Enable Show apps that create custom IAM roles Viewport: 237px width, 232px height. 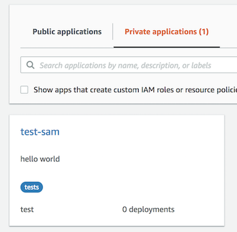point(24,90)
